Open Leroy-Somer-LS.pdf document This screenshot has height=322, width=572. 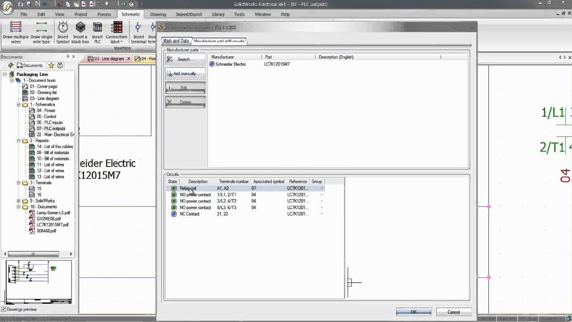coord(53,213)
